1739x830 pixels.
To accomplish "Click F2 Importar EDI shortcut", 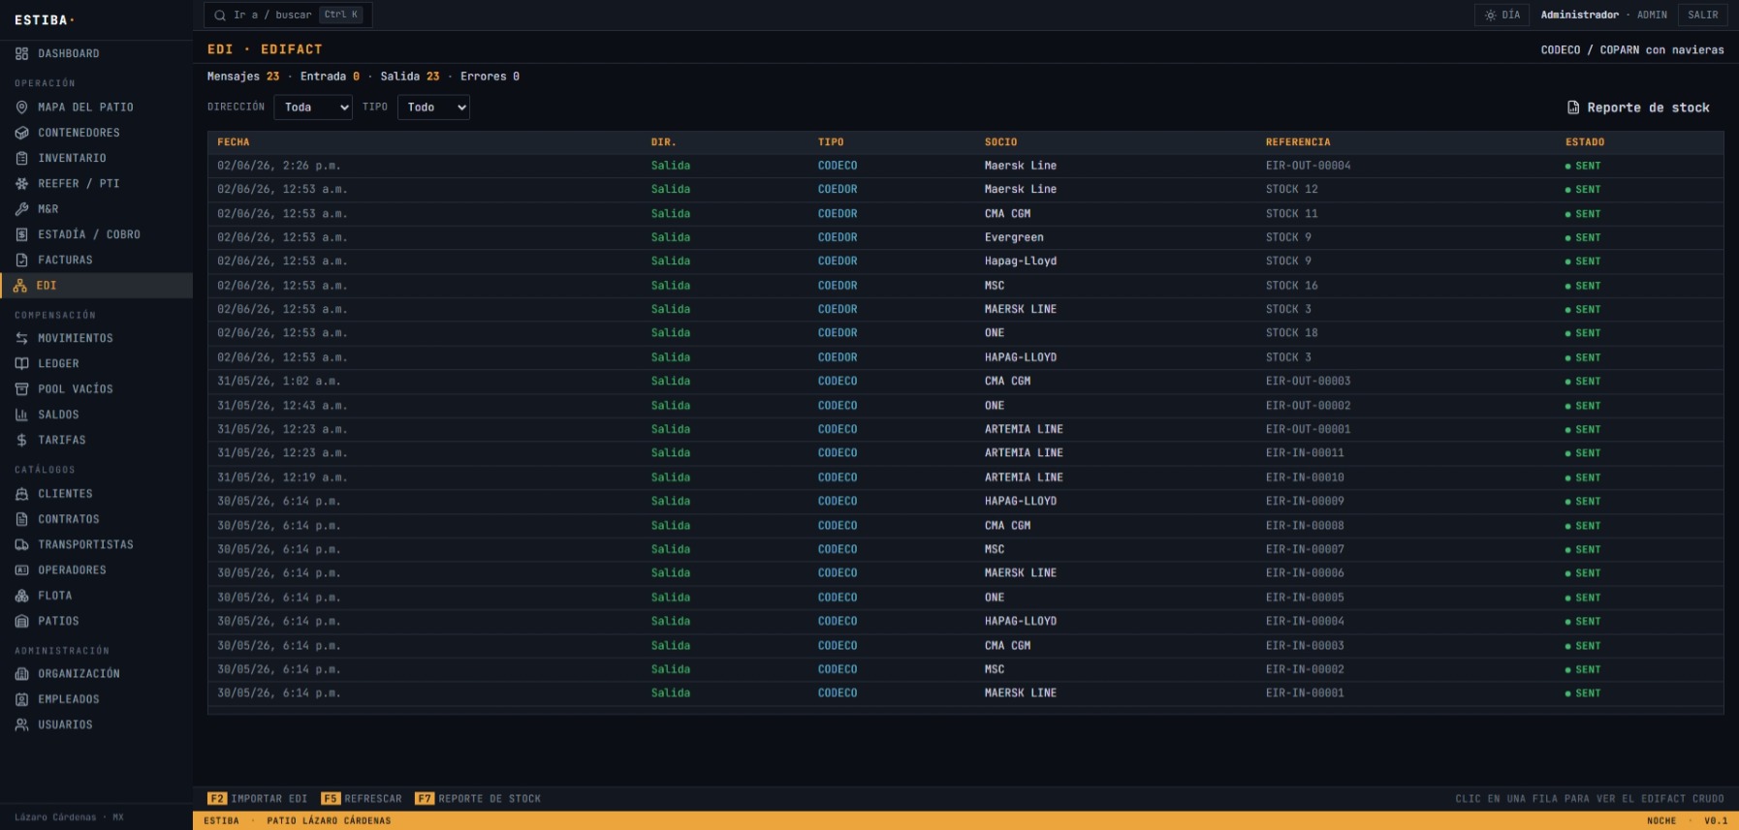I will pyautogui.click(x=258, y=799).
